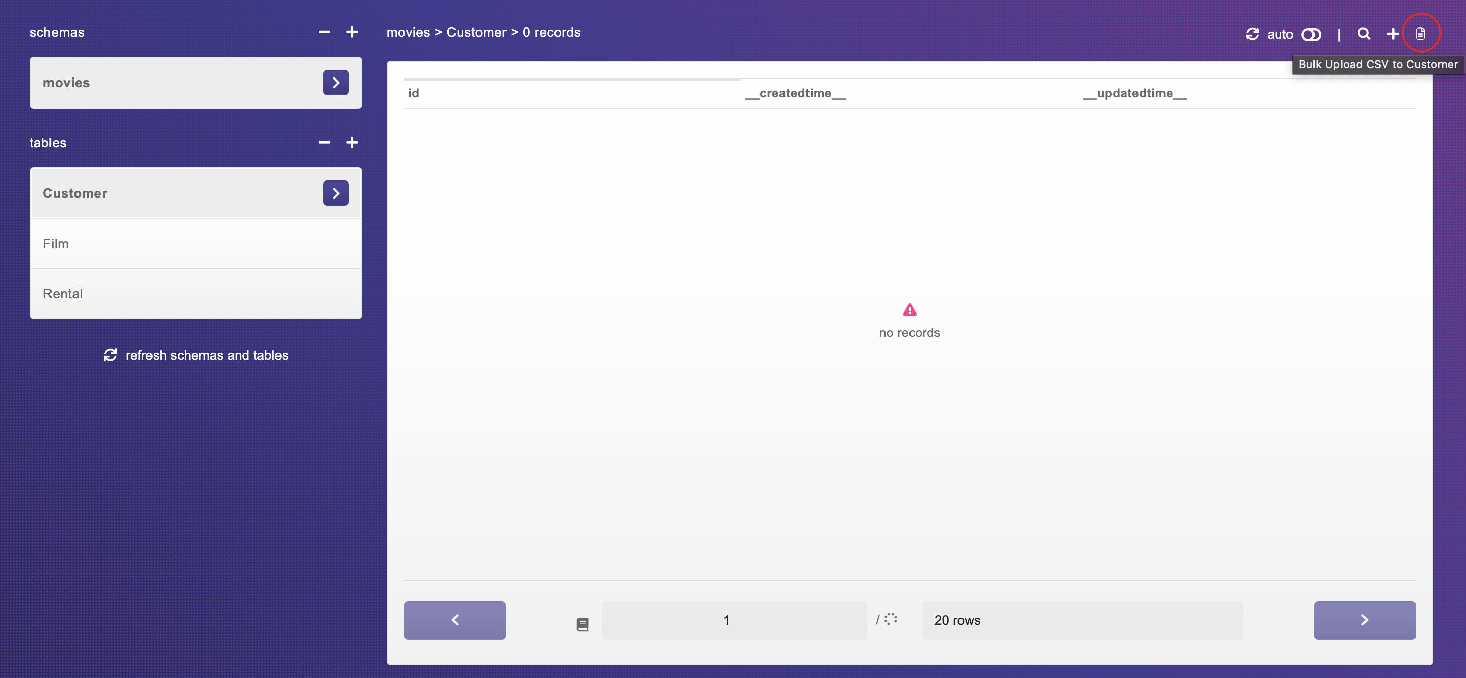This screenshot has width=1466, height=678.
Task: Go to the previous page button
Action: coord(454,620)
